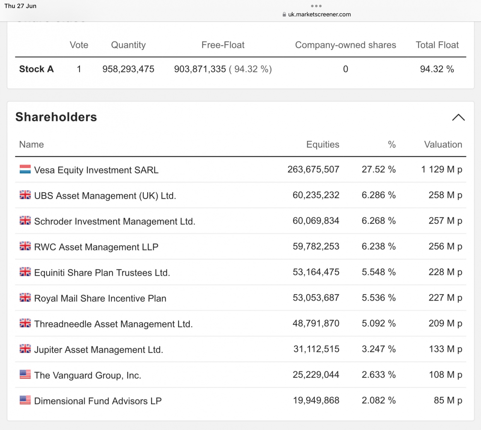
Task: Open The Vanguard Group, Inc. link
Action: pyautogui.click(x=87, y=375)
